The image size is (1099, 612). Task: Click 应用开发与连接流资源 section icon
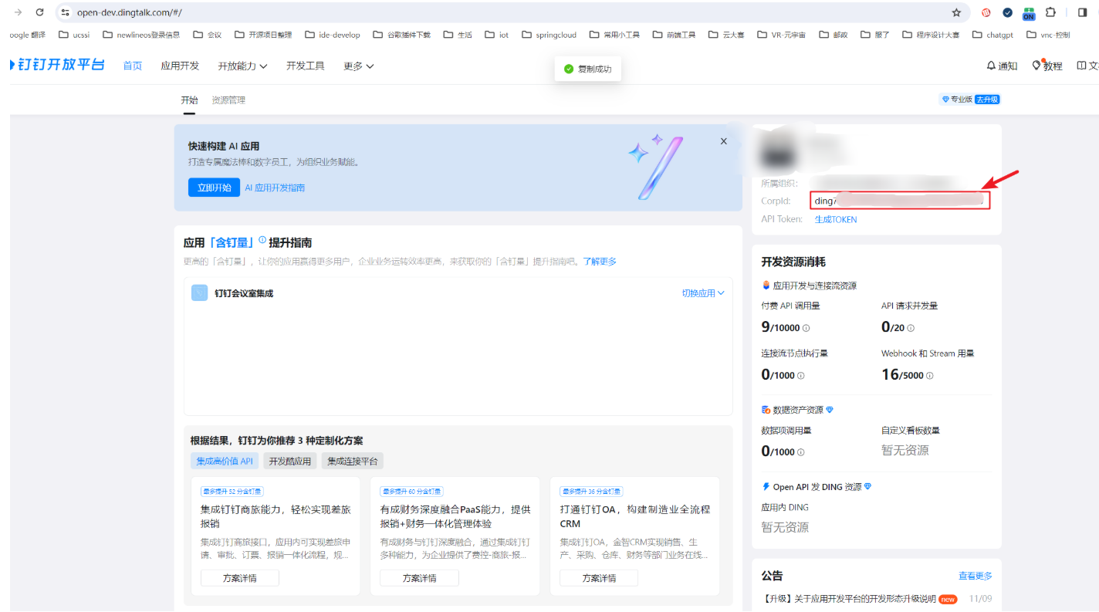click(x=766, y=286)
